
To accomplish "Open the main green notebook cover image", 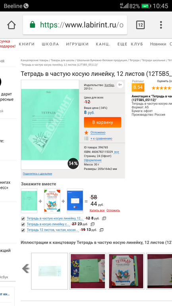I will pos(50,124).
